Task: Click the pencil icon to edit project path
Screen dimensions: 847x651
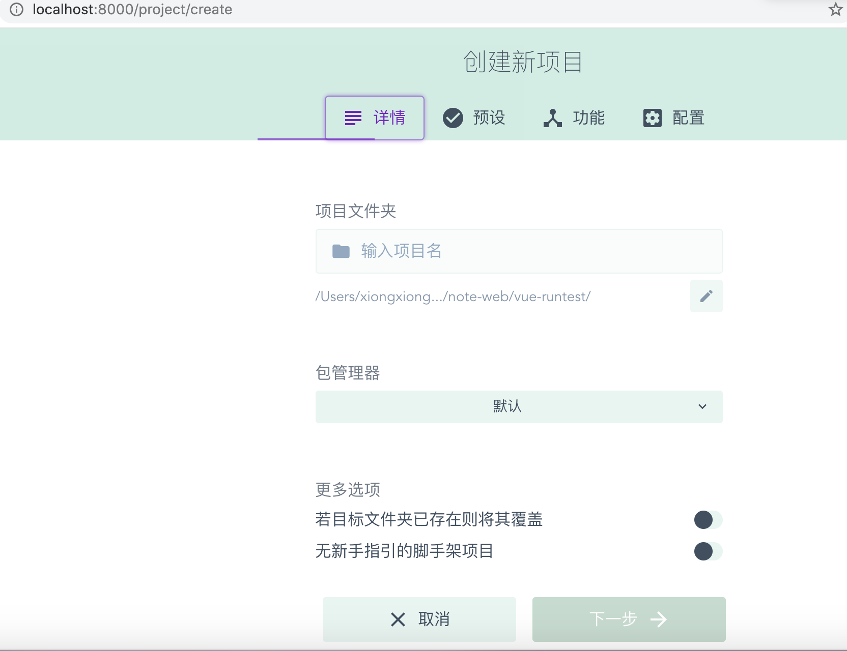Action: [706, 296]
